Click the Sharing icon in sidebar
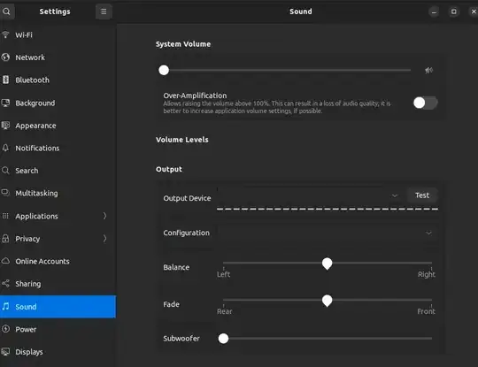The height and width of the screenshot is (367, 478). (5, 284)
